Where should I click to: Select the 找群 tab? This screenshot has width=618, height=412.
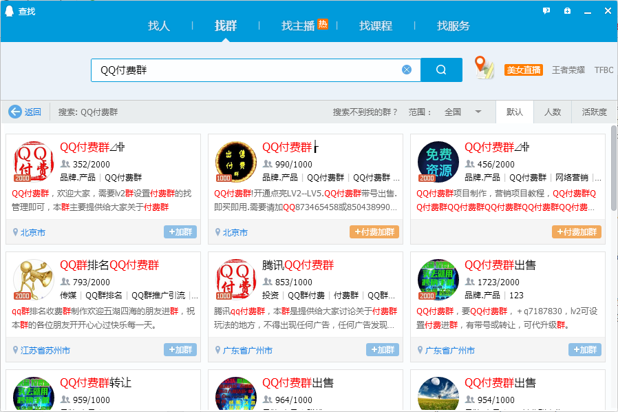(226, 25)
